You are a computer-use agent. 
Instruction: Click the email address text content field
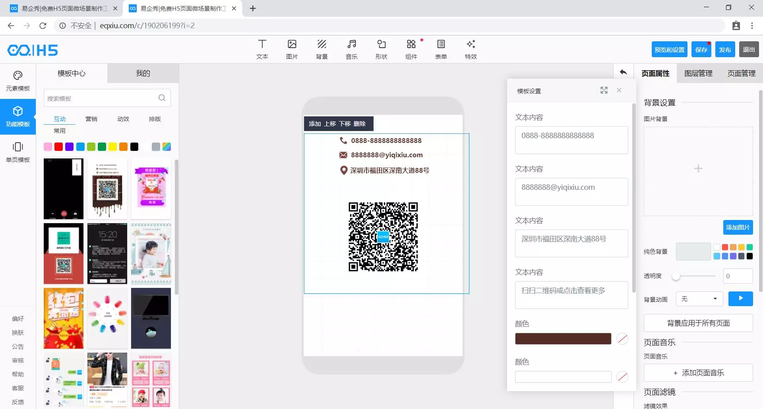tap(571, 192)
